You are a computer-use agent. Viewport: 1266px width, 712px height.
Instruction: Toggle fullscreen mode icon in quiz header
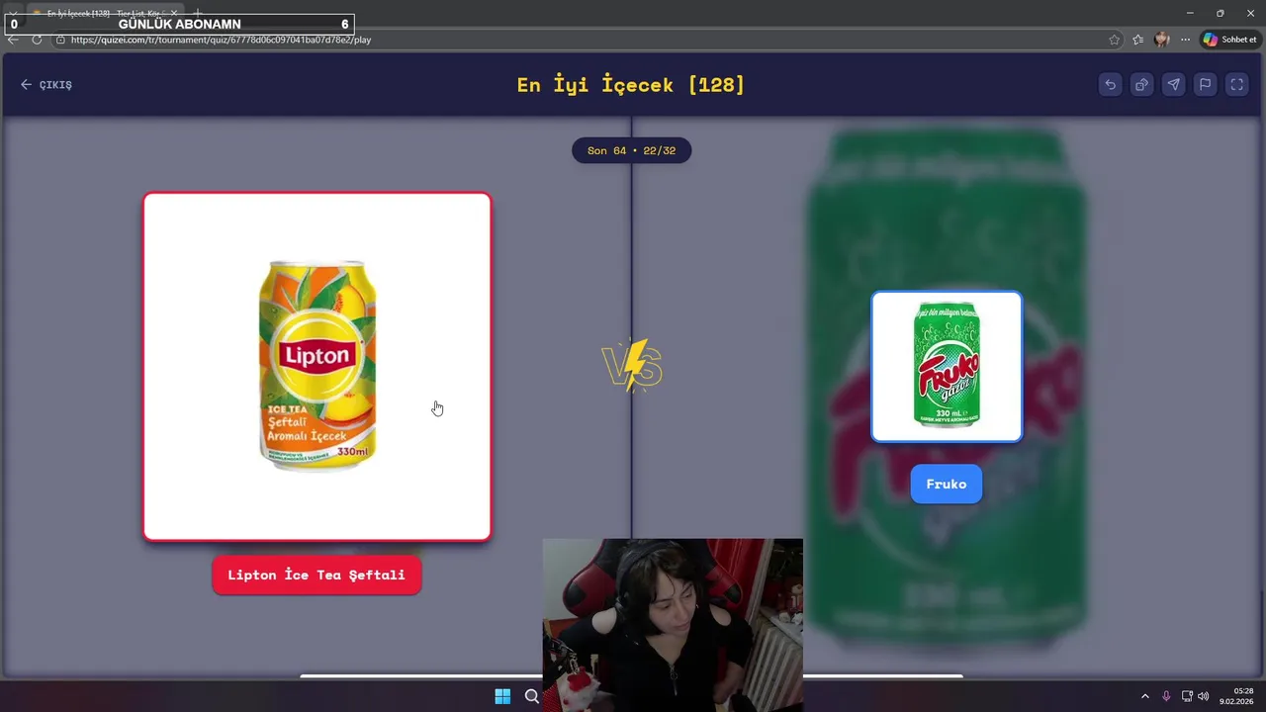pyautogui.click(x=1236, y=85)
